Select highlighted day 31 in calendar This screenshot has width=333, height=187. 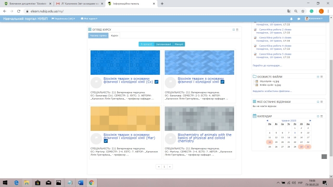click(308, 146)
